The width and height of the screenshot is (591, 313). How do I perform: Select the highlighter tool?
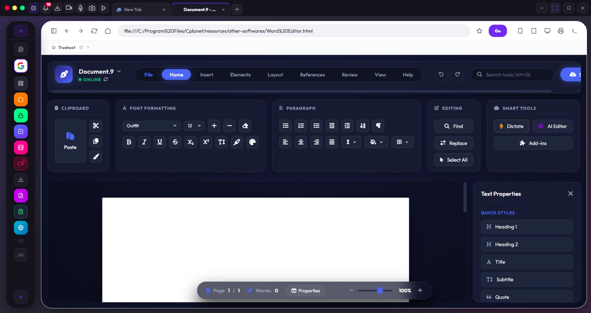point(237,142)
